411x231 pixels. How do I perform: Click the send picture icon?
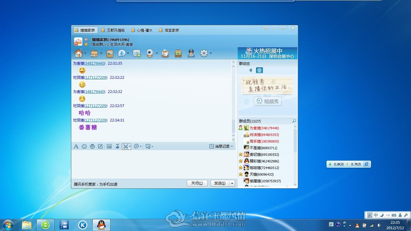coord(109,146)
